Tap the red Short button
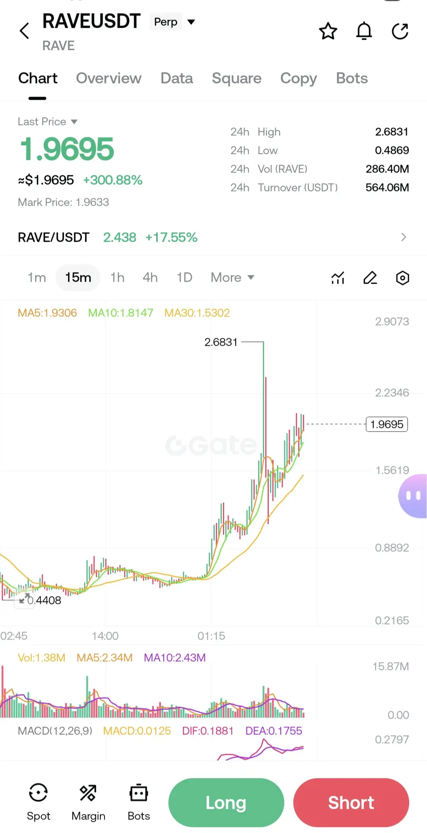Screen dimensions: 427x833 pos(351,803)
